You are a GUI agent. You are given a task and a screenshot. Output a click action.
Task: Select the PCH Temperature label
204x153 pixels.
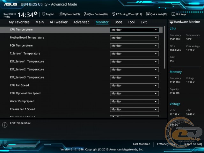pyautogui.click(x=21, y=46)
